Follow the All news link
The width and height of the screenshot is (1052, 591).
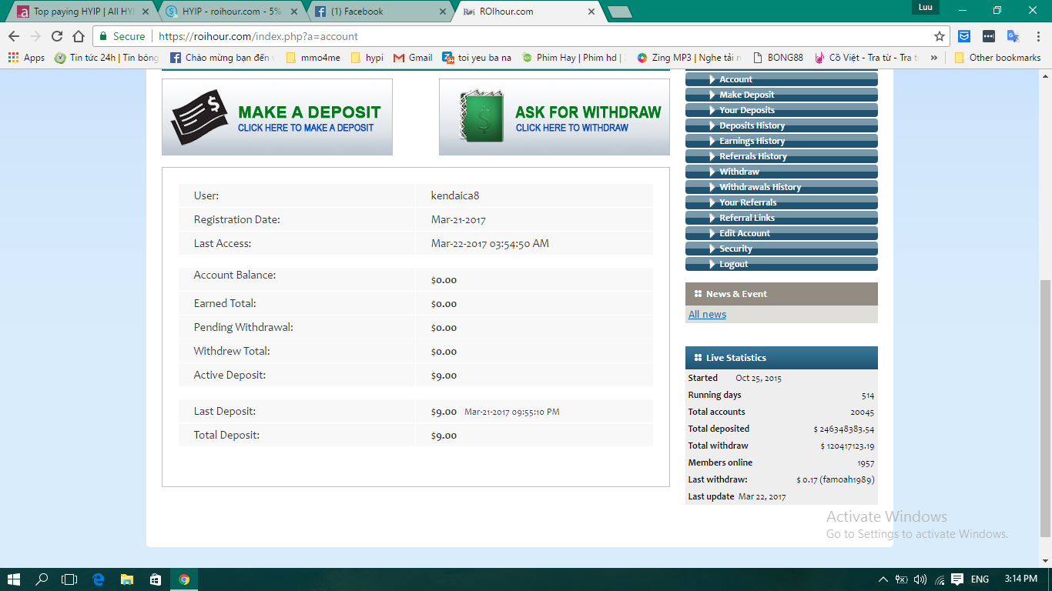(x=707, y=314)
